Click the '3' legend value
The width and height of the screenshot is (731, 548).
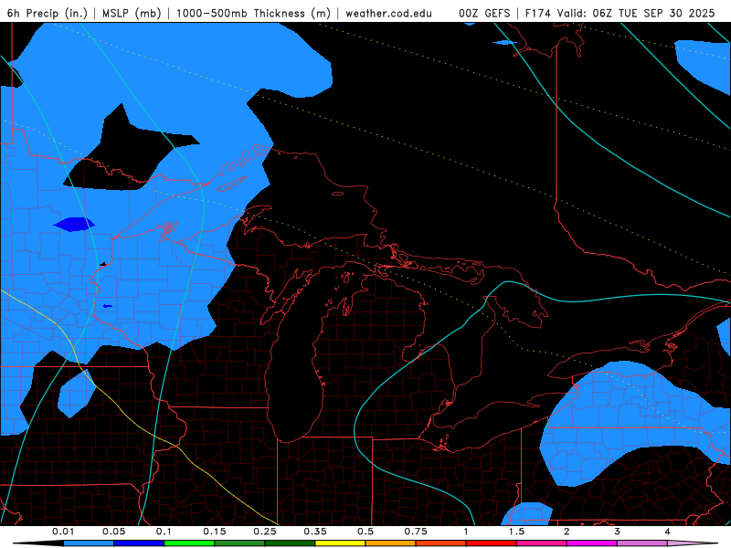point(618,532)
